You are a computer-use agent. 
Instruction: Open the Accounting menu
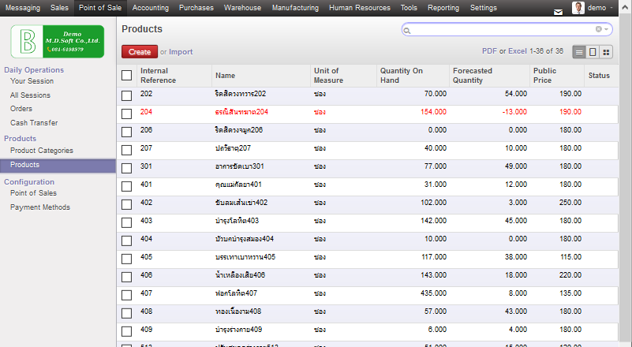pyautogui.click(x=151, y=8)
